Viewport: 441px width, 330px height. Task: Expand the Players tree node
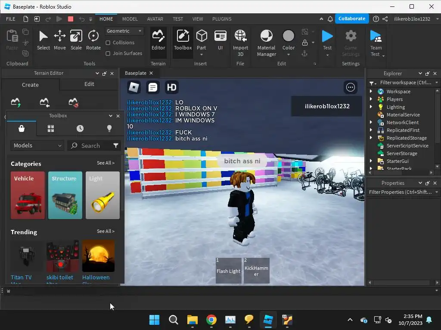pyautogui.click(x=371, y=99)
